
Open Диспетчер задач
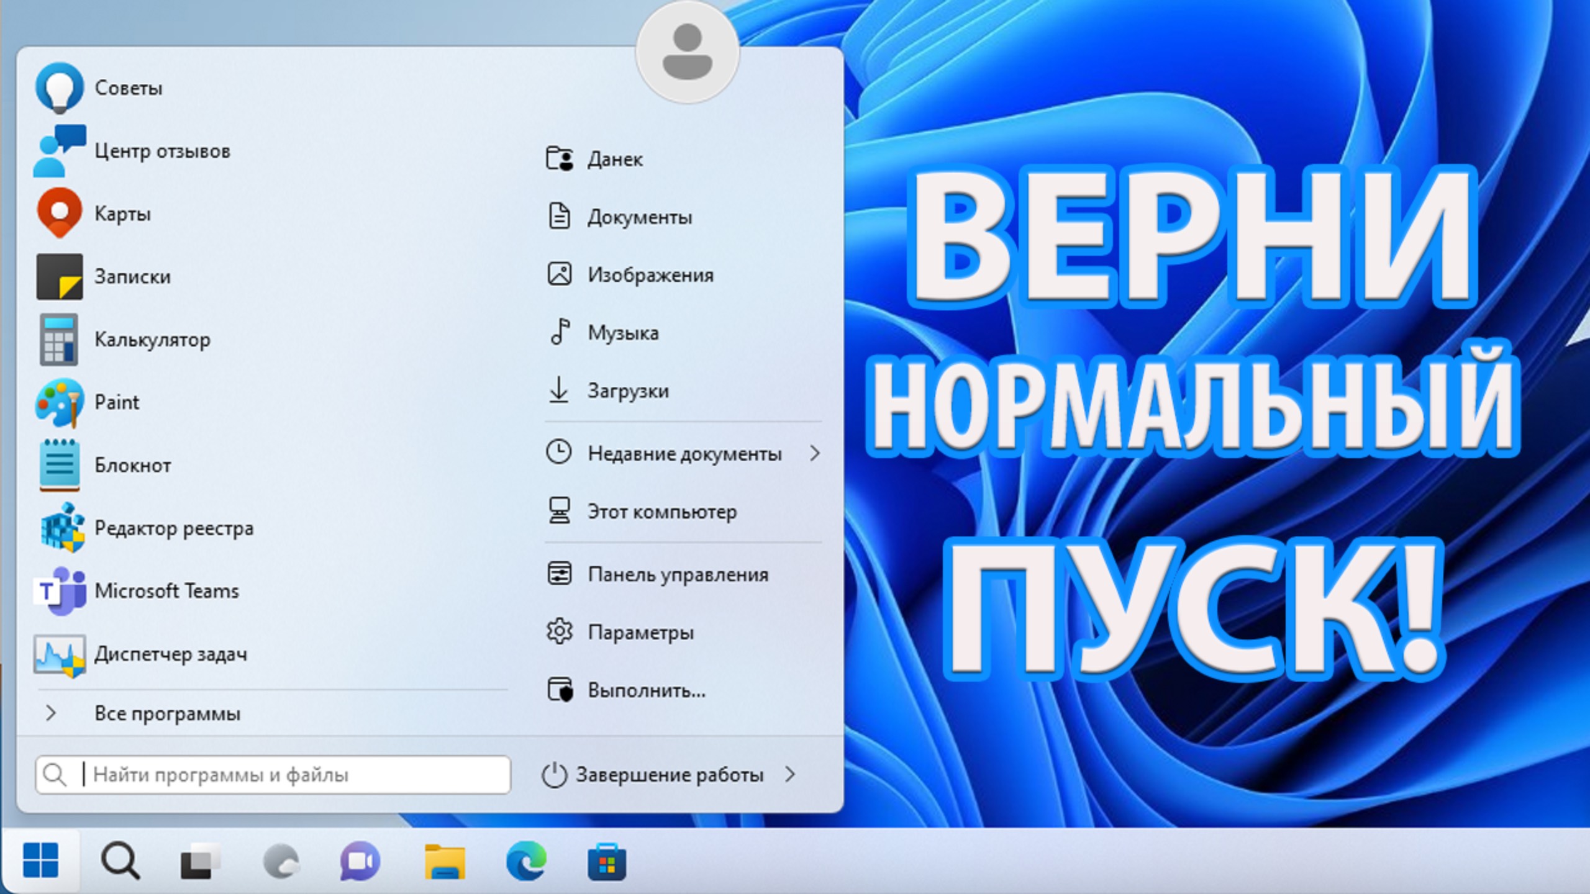click(171, 654)
